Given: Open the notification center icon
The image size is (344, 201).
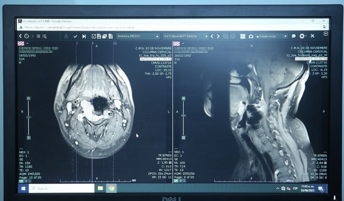Looking at the screenshot, I should [x=321, y=189].
